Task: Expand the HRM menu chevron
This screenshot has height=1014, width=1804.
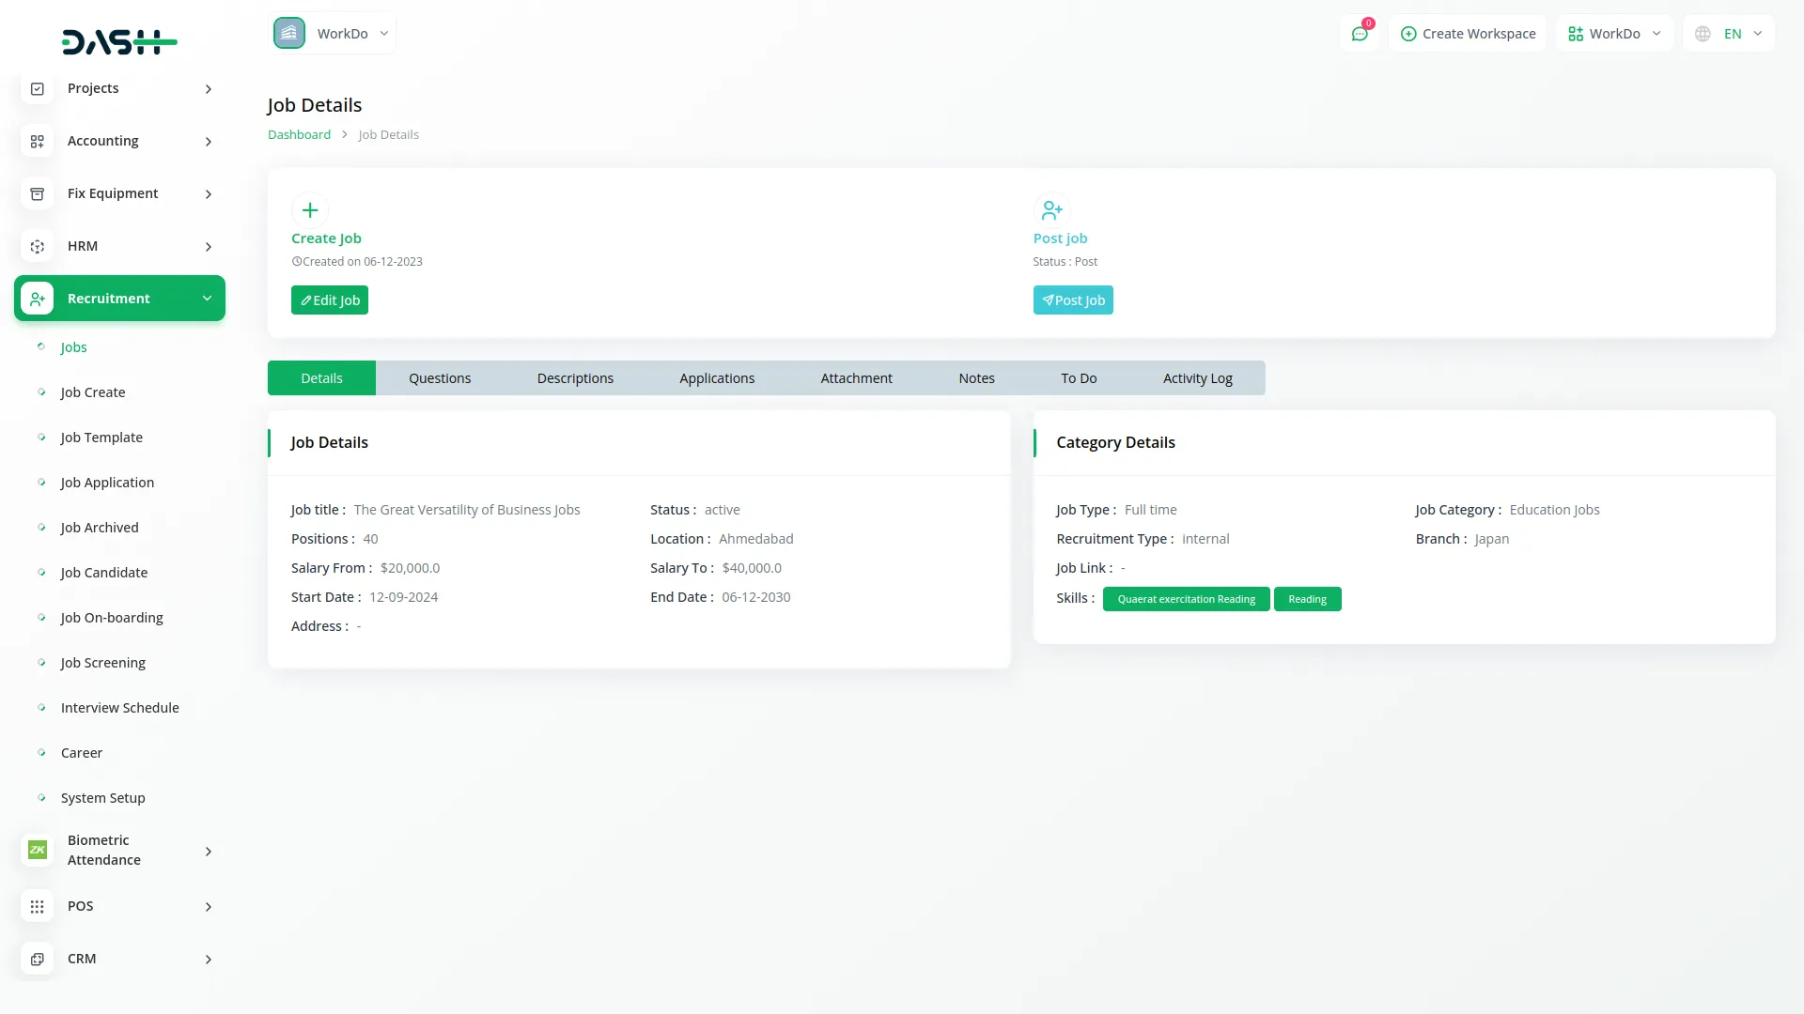Action: tap(209, 247)
